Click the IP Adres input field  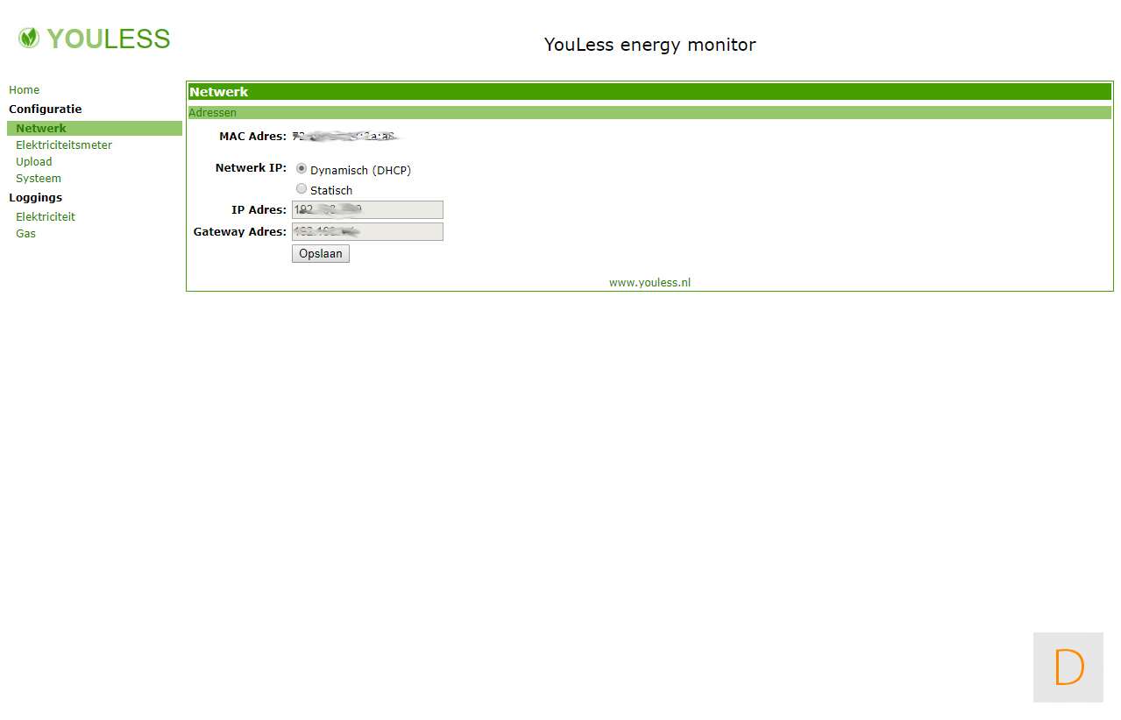tap(367, 209)
